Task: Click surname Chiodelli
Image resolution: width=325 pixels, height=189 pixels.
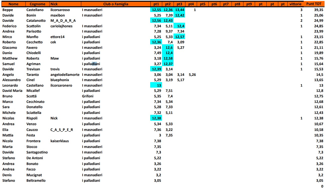Action: tap(34, 53)
